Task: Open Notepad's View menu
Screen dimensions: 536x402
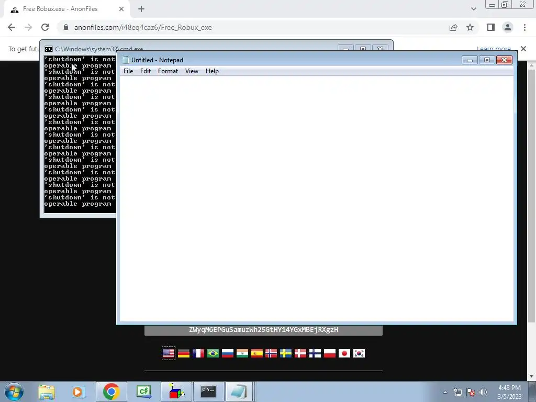Action: [192, 71]
